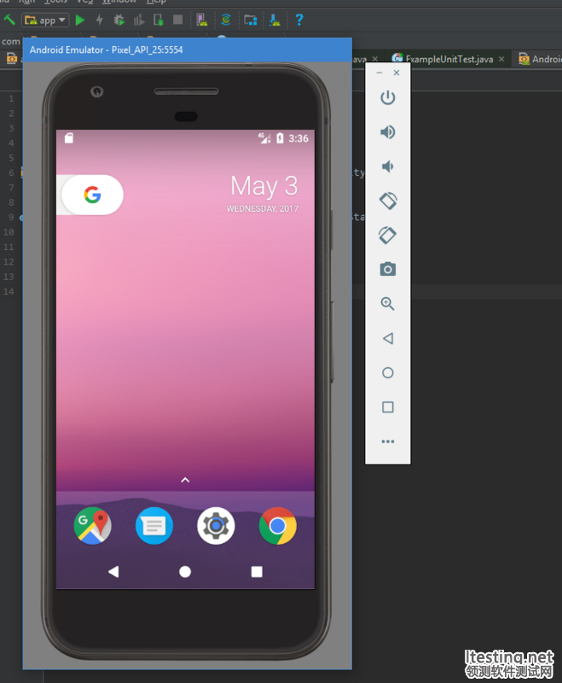Click the emulator Volume Down button
562x683 pixels.
click(x=387, y=166)
